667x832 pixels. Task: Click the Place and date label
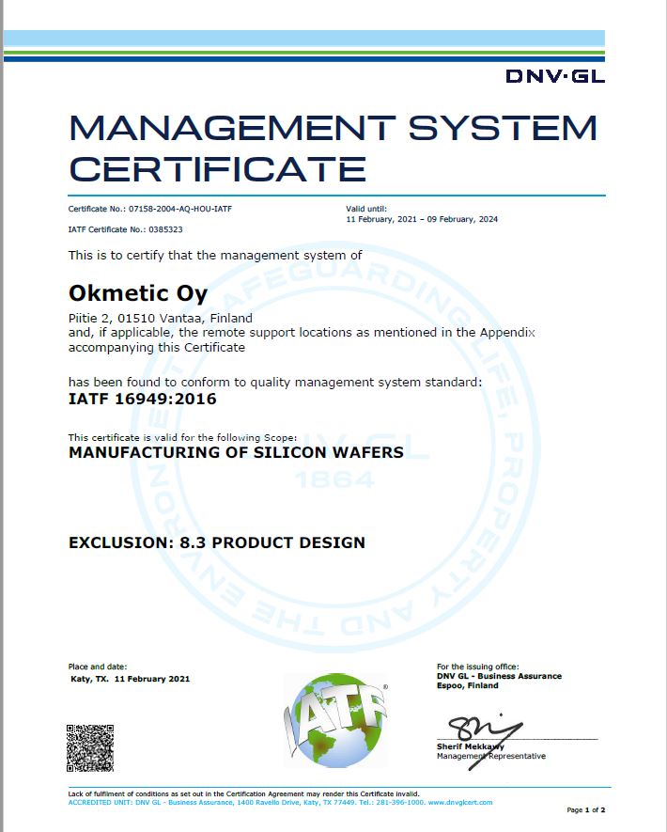point(98,667)
